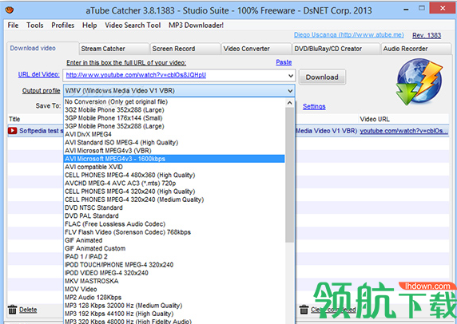Select CELL PHONES MPEG-4 480x360 (High Quality)
The height and width of the screenshot is (324, 457).
click(174, 176)
